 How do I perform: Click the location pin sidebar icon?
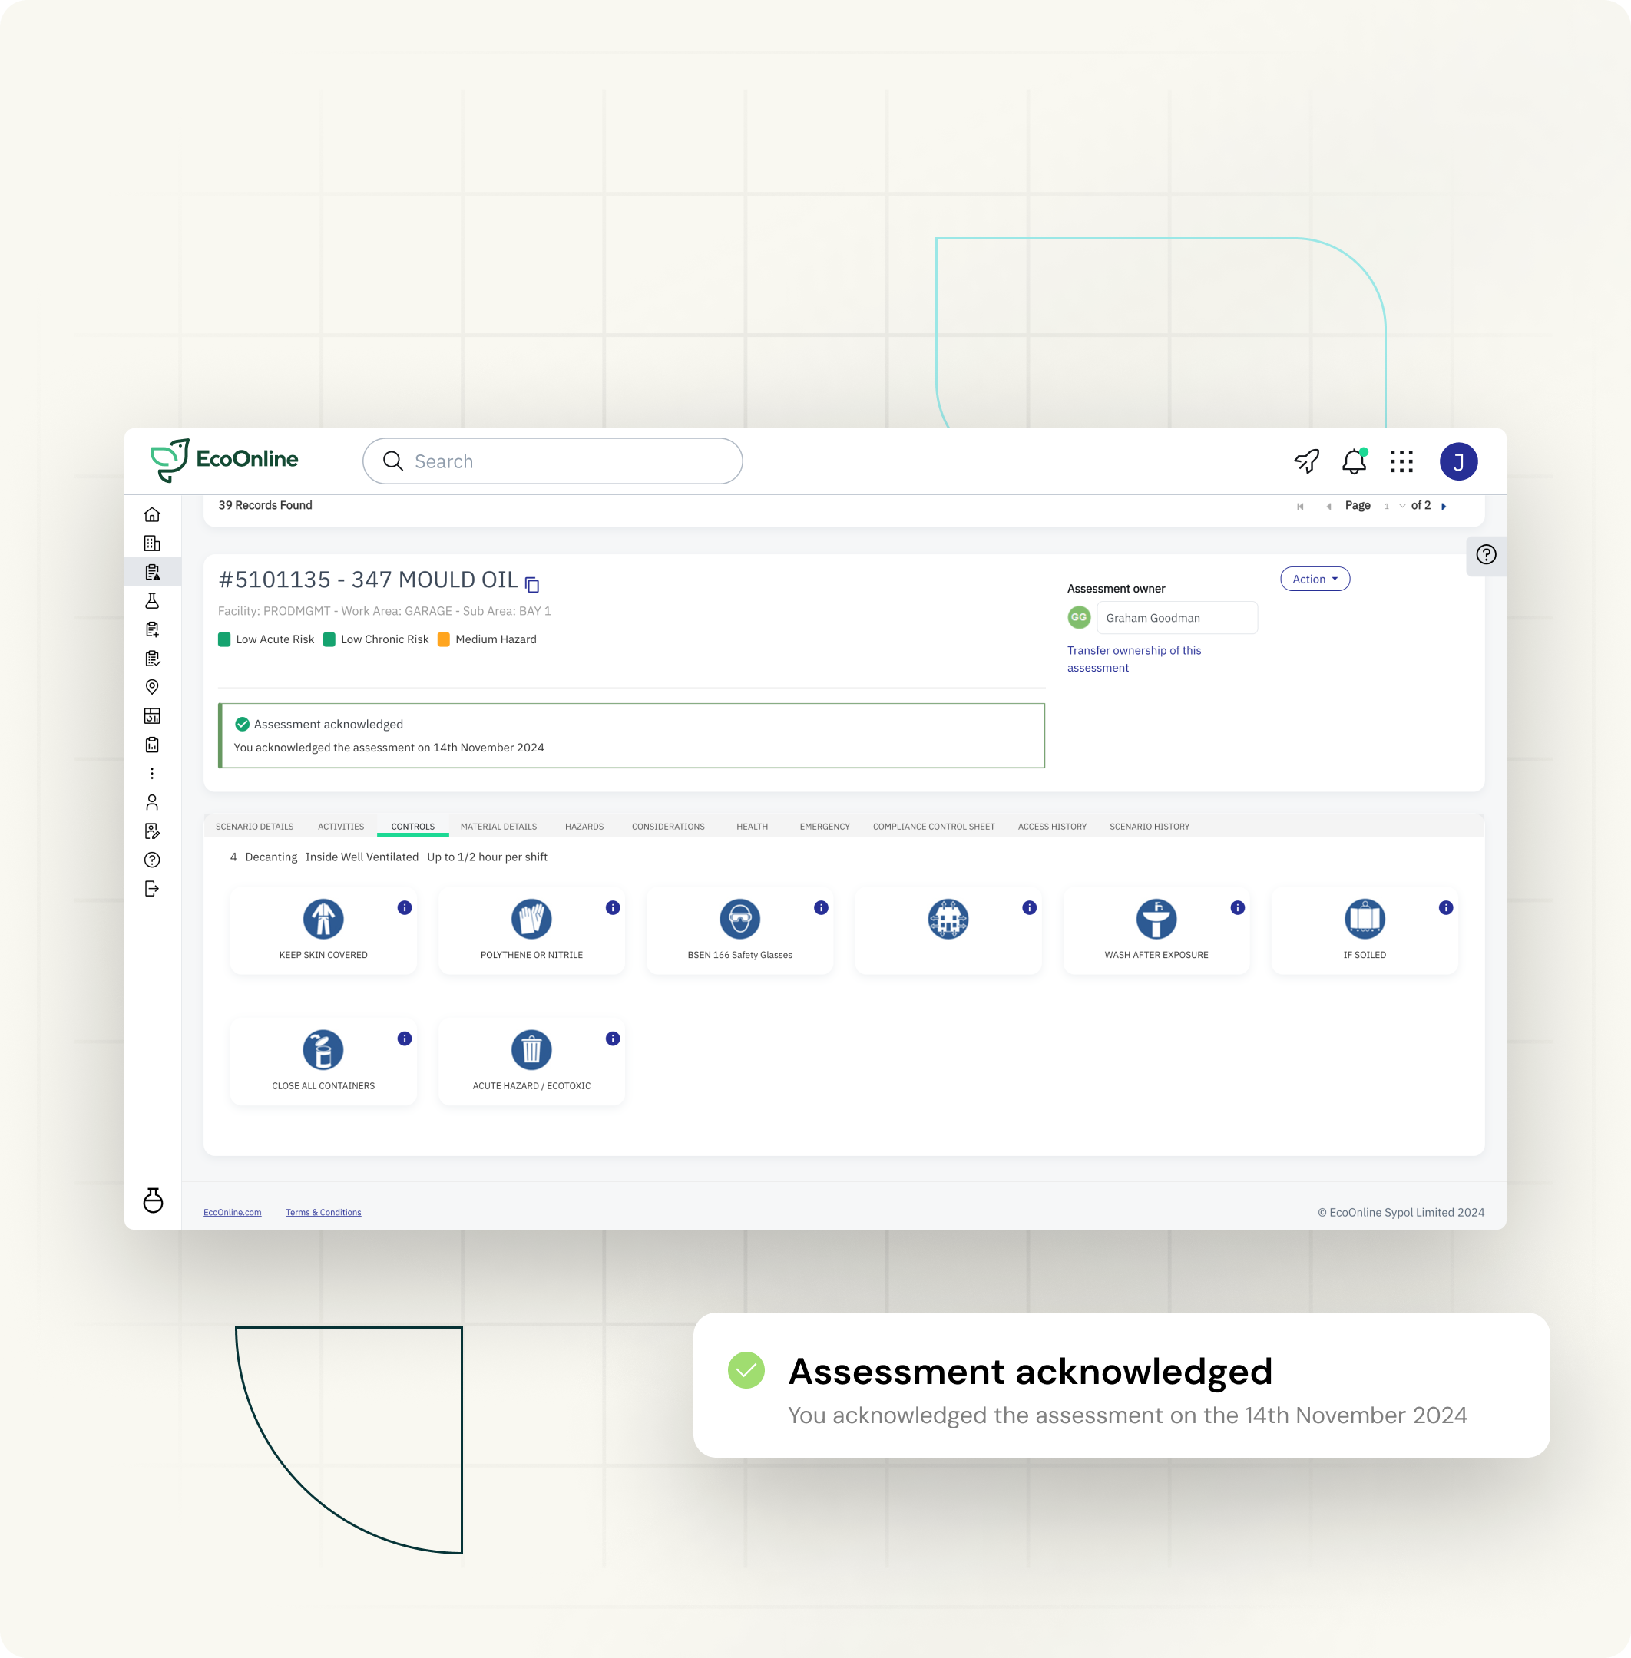pos(151,687)
